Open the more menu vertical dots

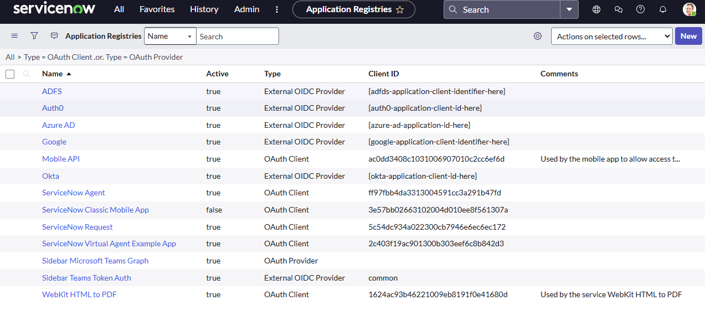(277, 9)
